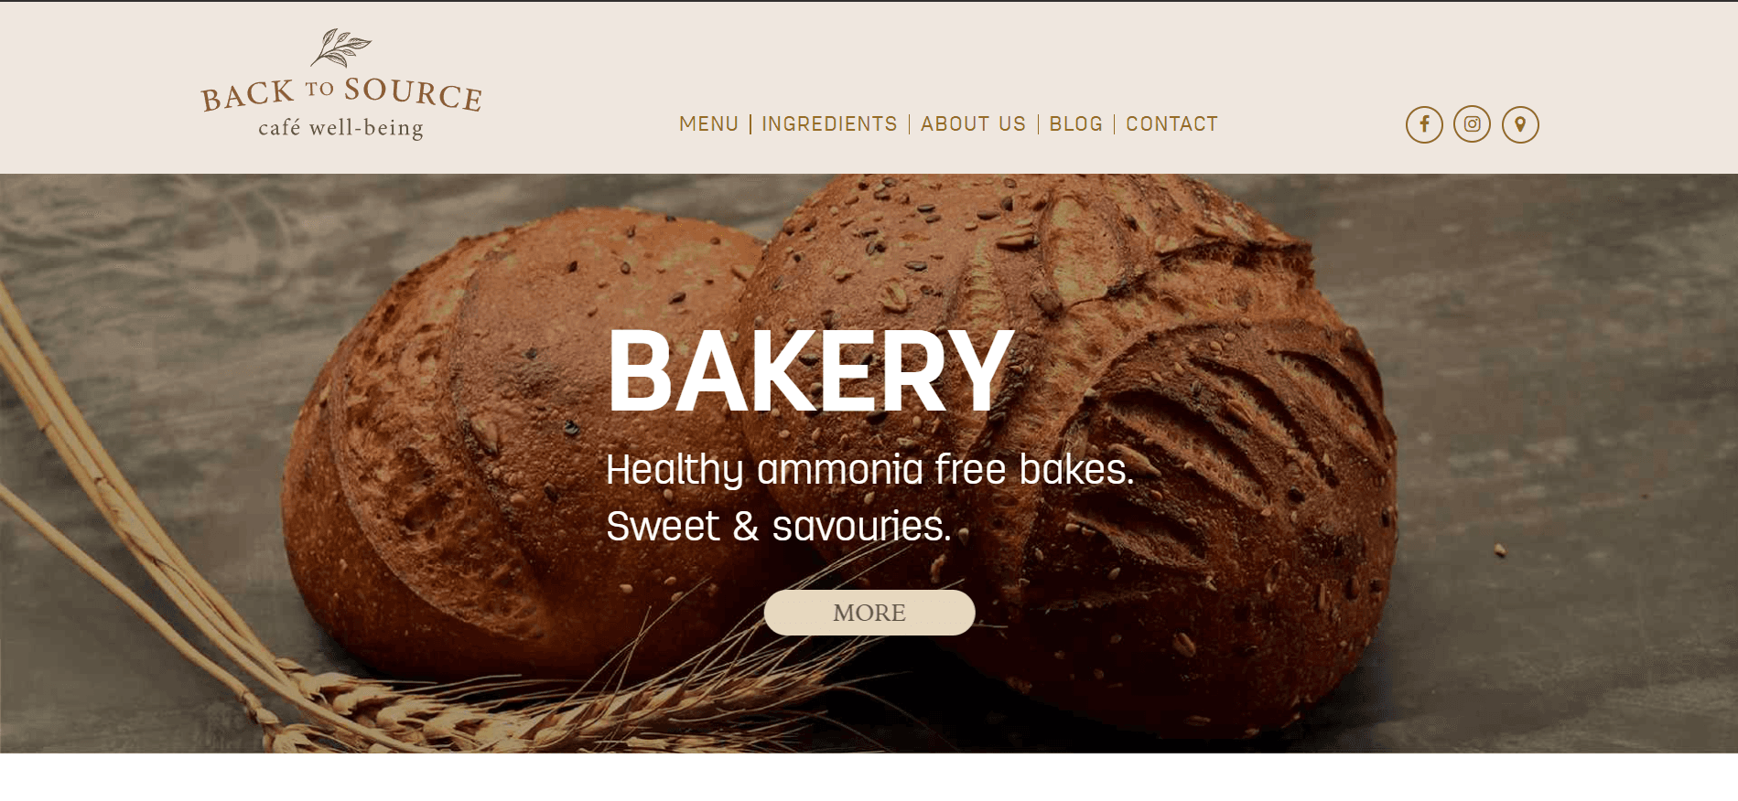Go to the INGREDIENTS page

point(829,124)
